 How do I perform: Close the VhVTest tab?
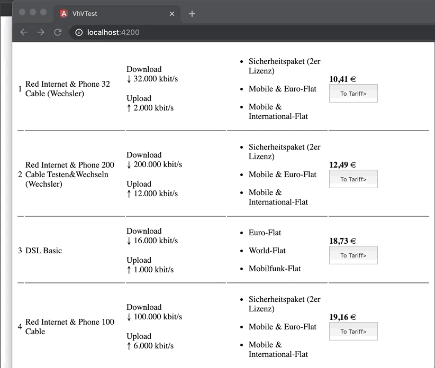[172, 14]
